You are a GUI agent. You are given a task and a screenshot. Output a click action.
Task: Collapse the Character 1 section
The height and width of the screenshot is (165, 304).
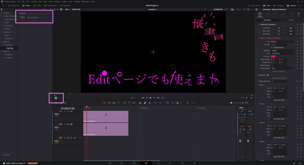point(257,75)
